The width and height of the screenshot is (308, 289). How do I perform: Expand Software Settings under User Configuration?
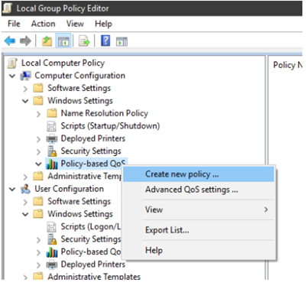25,202
